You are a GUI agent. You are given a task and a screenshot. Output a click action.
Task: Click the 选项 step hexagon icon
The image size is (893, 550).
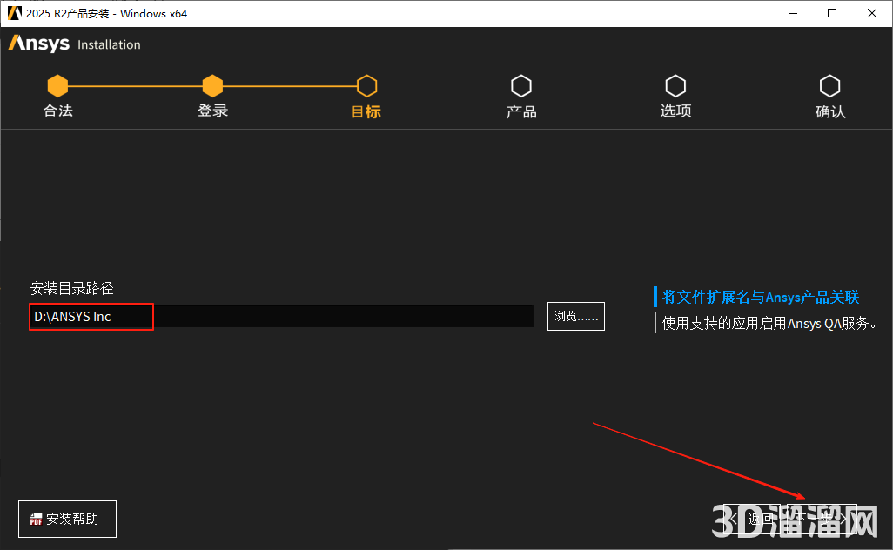pos(675,85)
